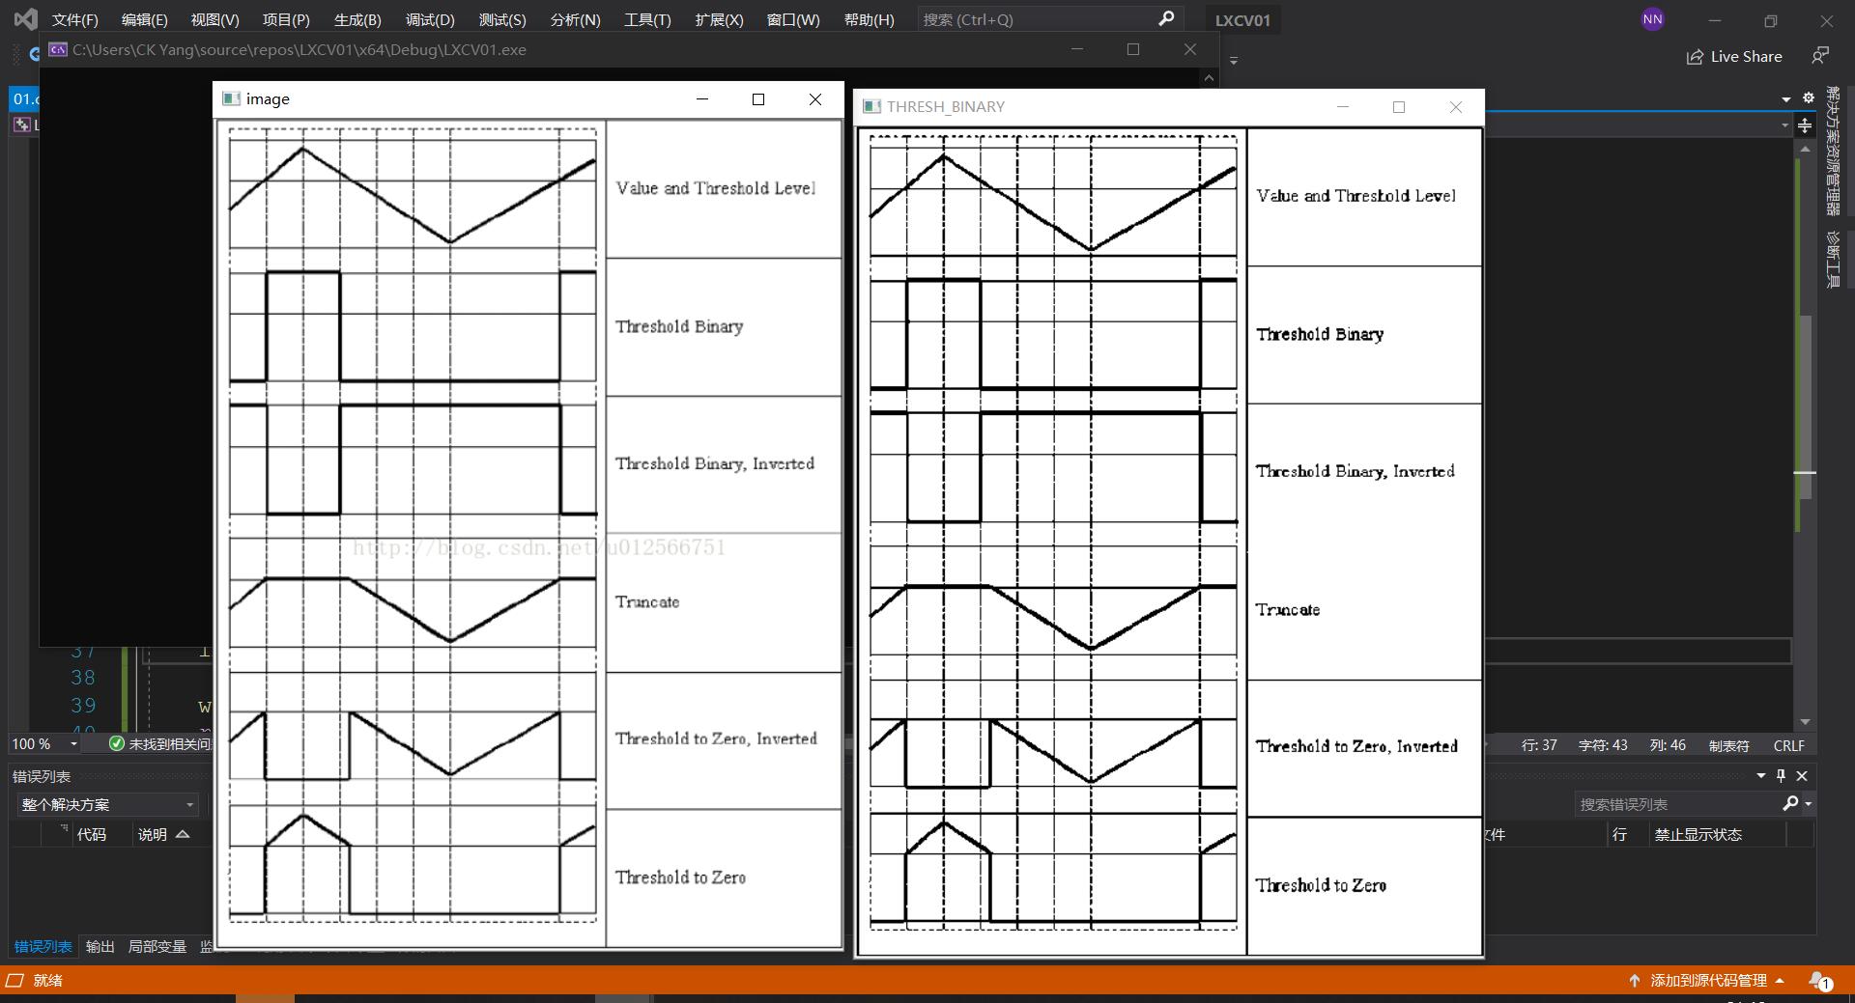Open the 测试(S) menu
Screen dimensions: 1855x1003
[502, 19]
